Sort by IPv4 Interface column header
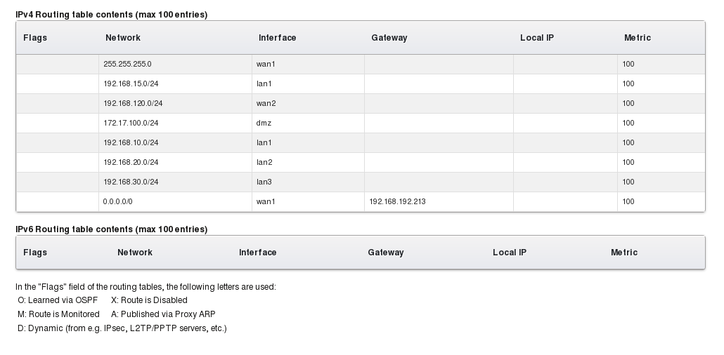Viewport: 724px width, 355px height. coord(277,38)
